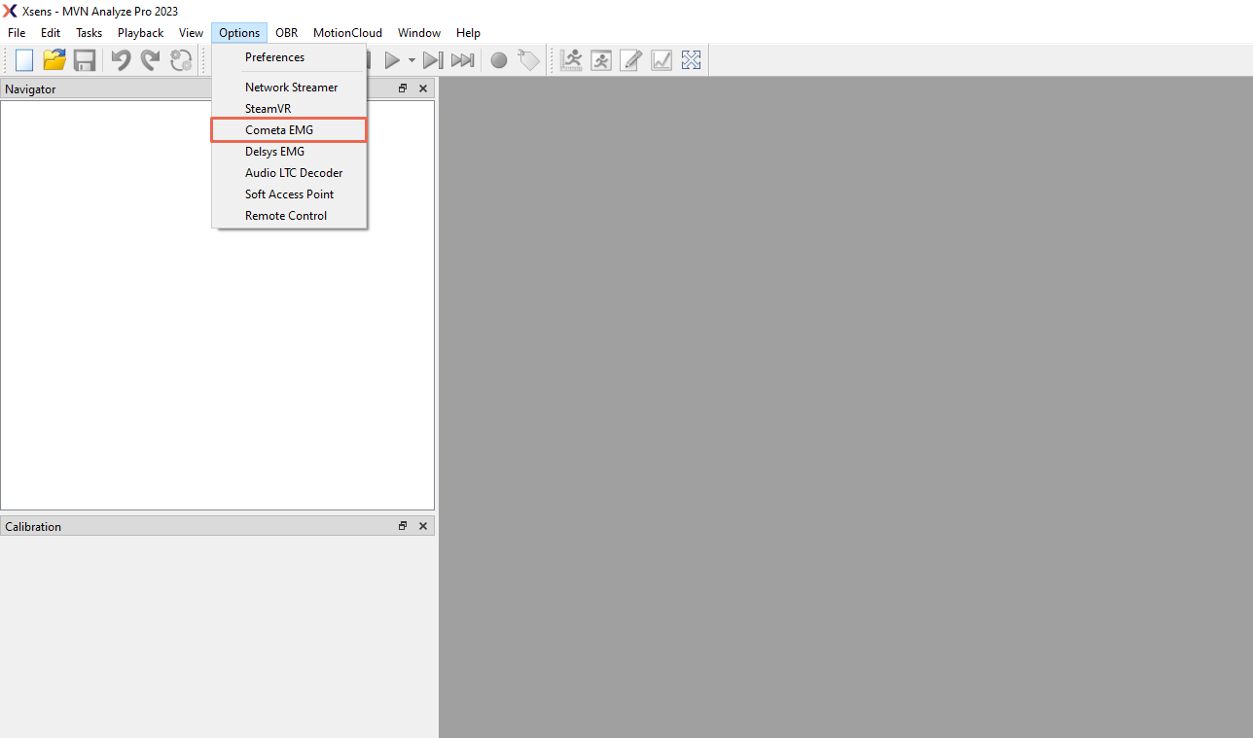The image size is (1253, 738).
Task: Open the graph chart icon
Action: (662, 60)
